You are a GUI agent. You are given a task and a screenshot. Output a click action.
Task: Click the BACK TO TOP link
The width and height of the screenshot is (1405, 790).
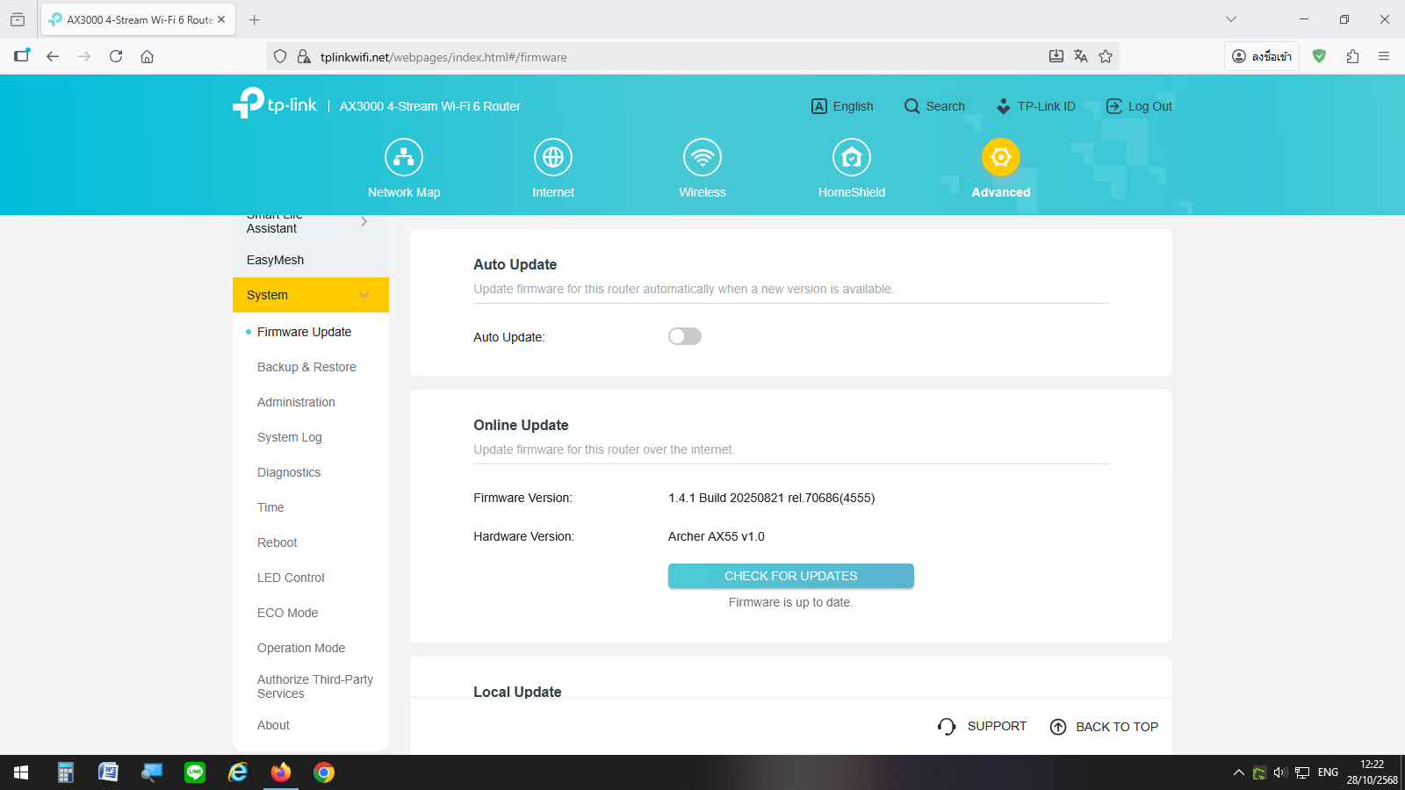pos(1104,727)
